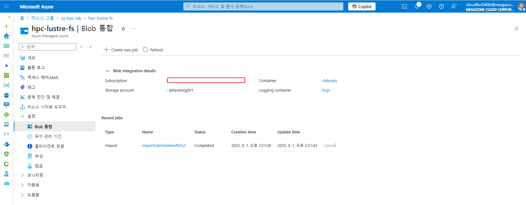Viewport: 526px width, 205px height.
Task: Click the 홈 breadcrumb link
Action: pos(22,18)
